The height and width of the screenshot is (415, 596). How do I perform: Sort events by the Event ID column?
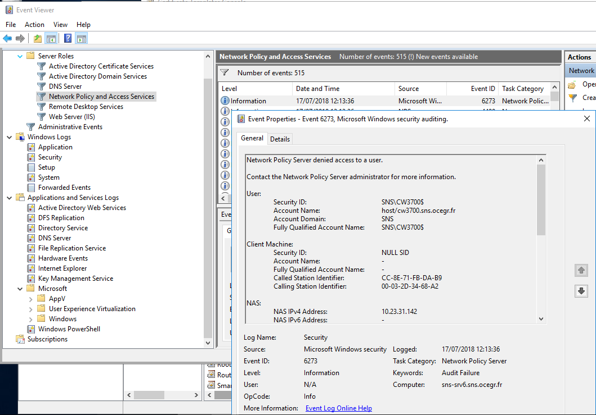pos(472,89)
